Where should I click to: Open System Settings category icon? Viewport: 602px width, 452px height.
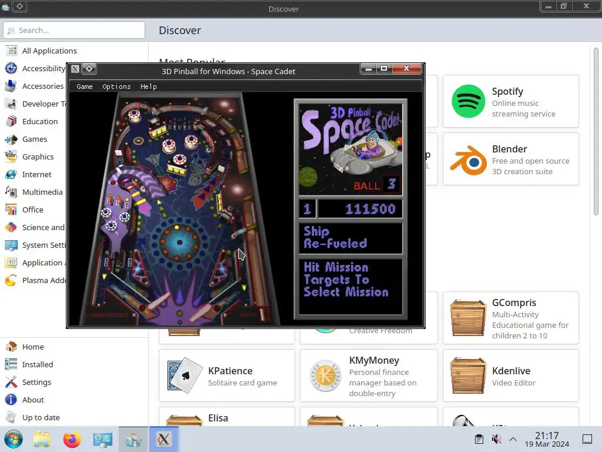coord(11,245)
